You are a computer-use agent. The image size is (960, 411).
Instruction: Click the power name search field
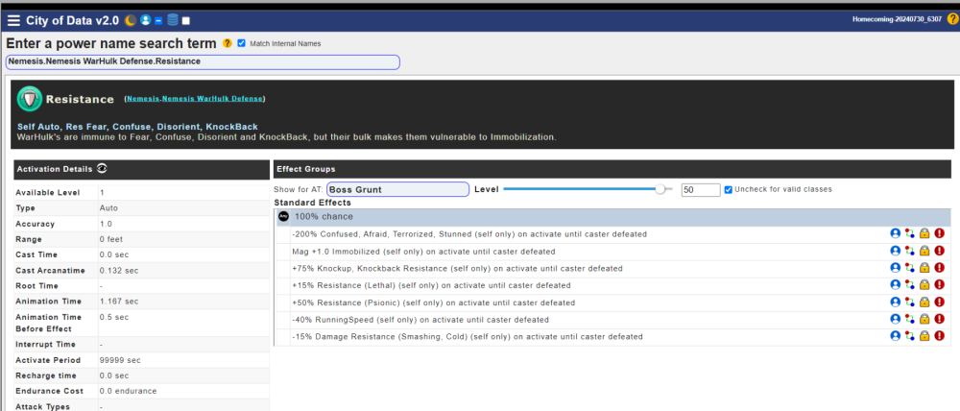pos(203,61)
